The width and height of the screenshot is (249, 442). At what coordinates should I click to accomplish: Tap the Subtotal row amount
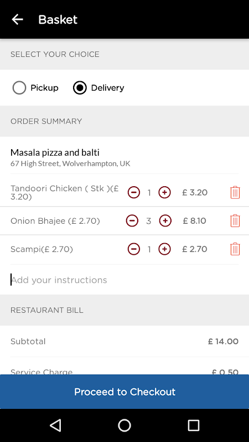click(224, 341)
